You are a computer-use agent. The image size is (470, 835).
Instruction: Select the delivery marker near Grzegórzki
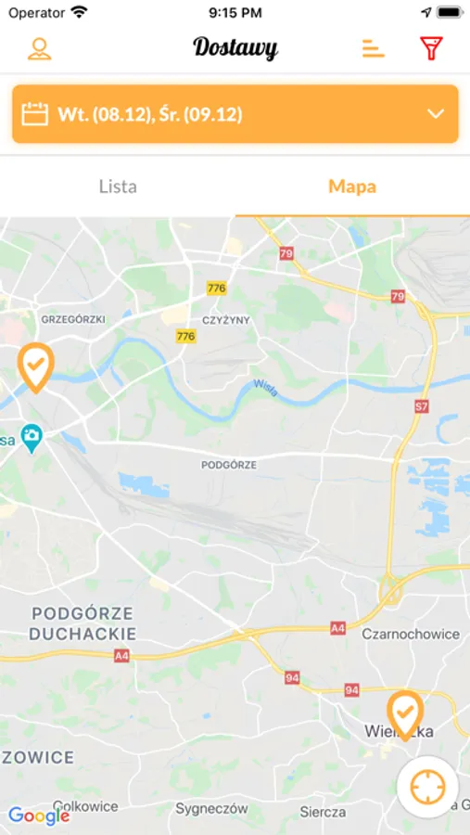pyautogui.click(x=35, y=368)
